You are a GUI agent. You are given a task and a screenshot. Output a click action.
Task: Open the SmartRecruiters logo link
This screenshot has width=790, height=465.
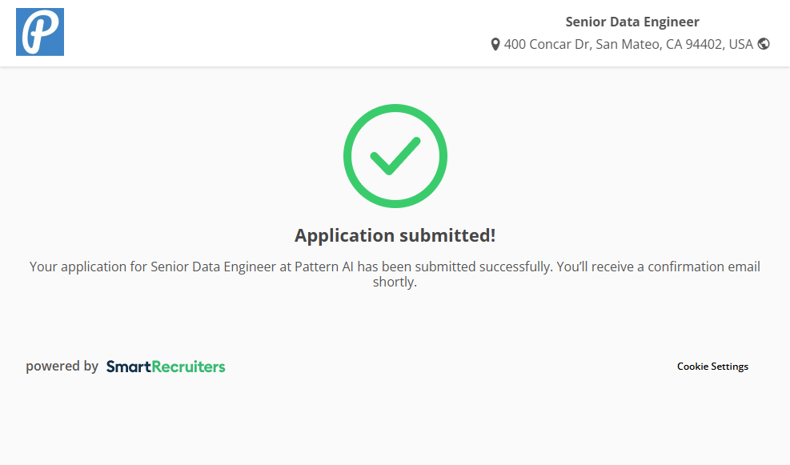[x=166, y=367]
